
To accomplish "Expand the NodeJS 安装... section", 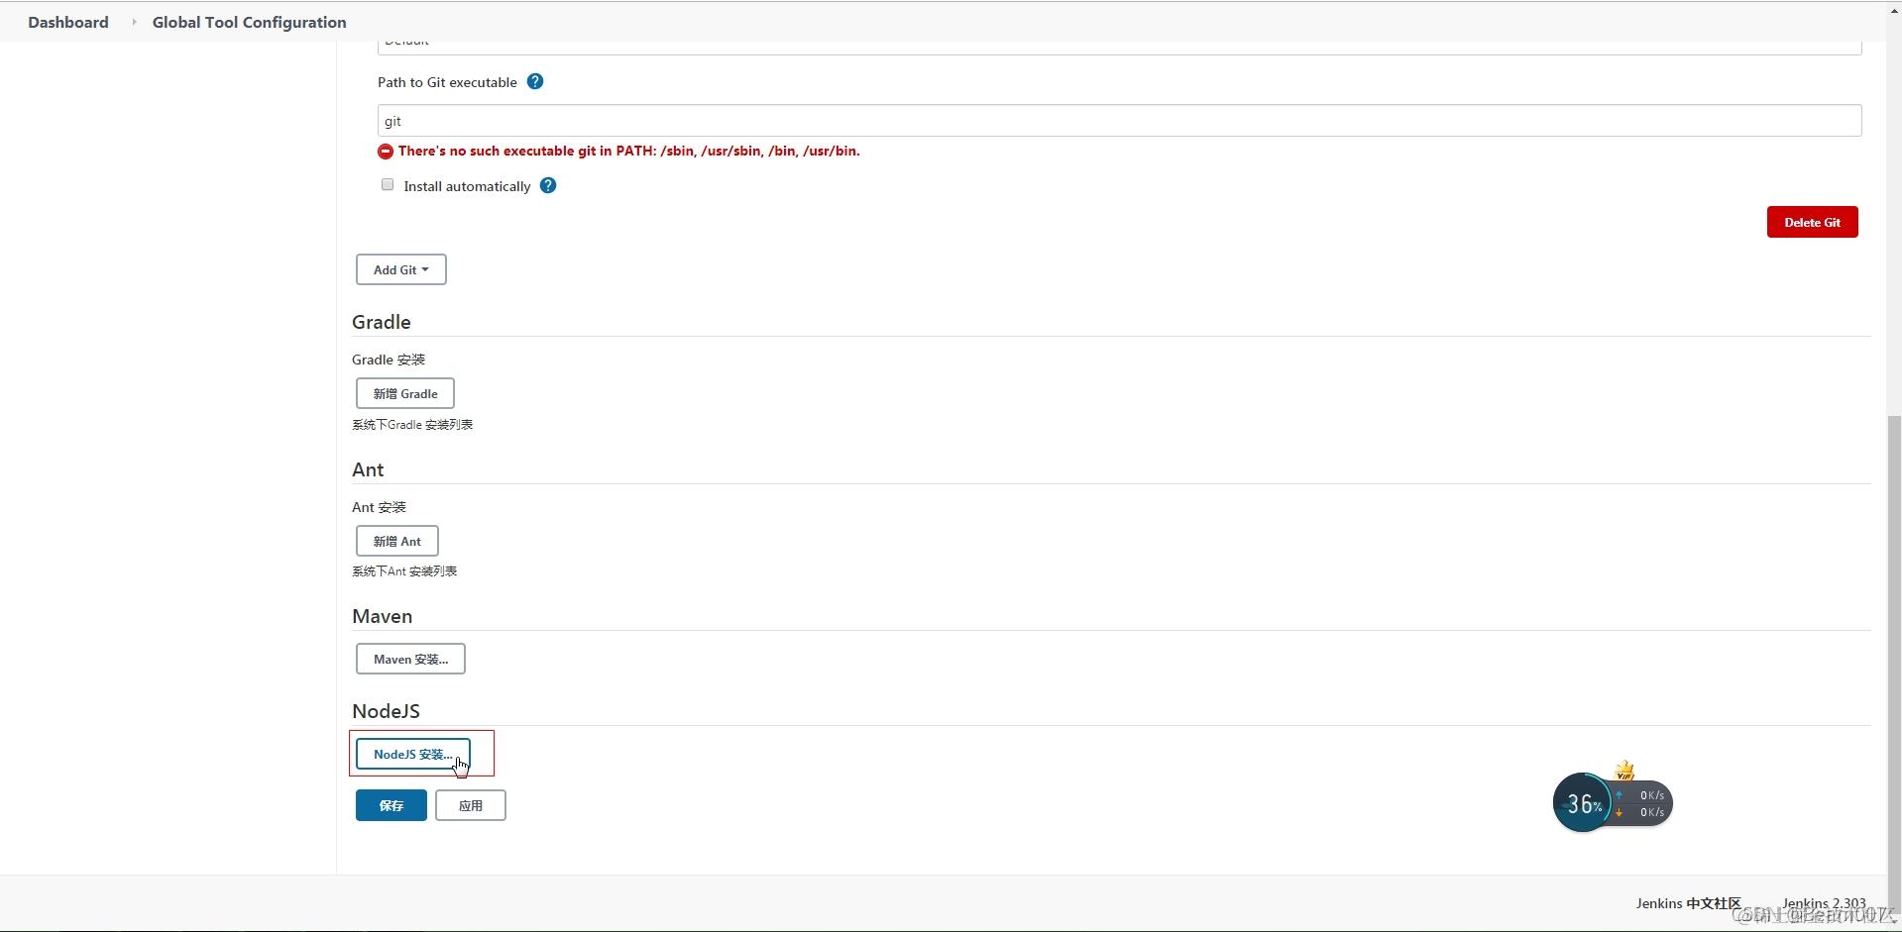I will tap(412, 754).
